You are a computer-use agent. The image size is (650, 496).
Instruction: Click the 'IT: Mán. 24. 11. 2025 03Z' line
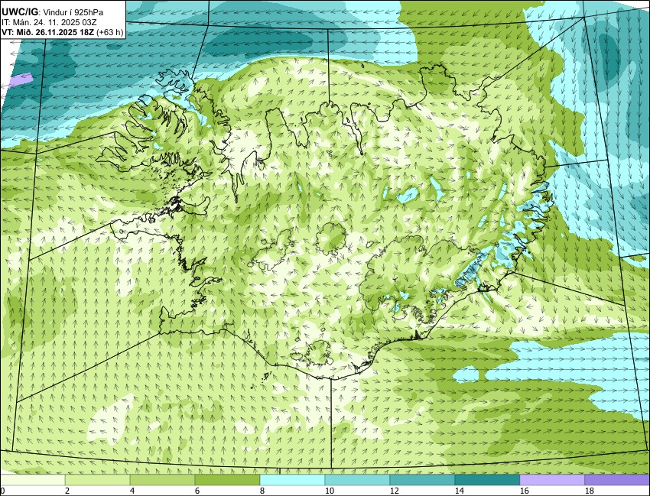coord(49,22)
